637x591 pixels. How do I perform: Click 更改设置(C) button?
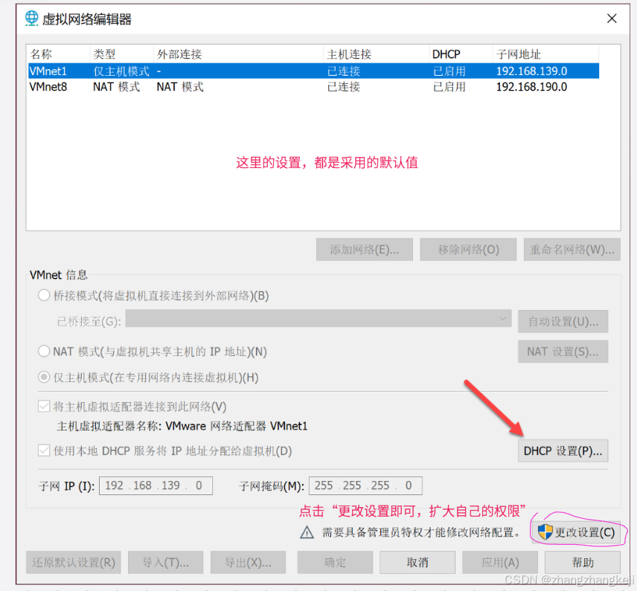576,532
